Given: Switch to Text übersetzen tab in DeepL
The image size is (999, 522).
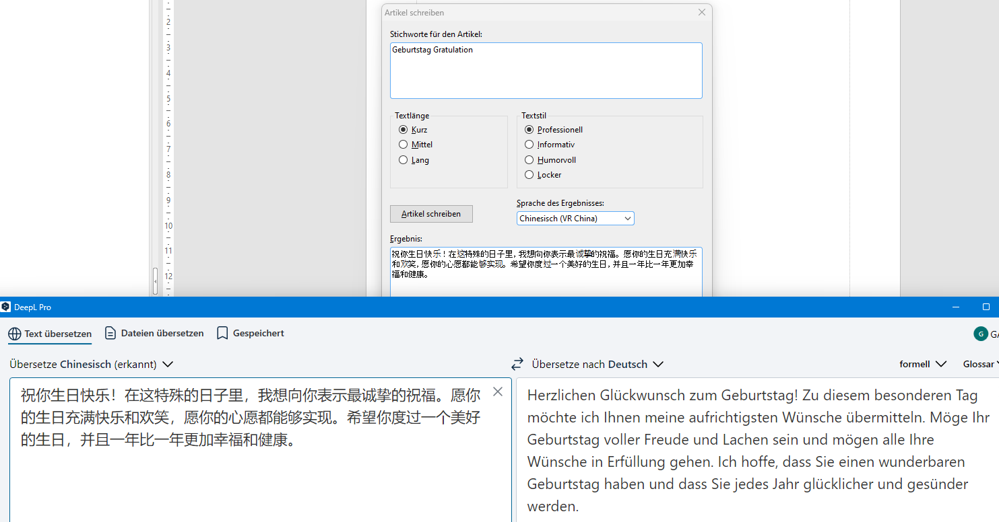Looking at the screenshot, I should (x=50, y=334).
